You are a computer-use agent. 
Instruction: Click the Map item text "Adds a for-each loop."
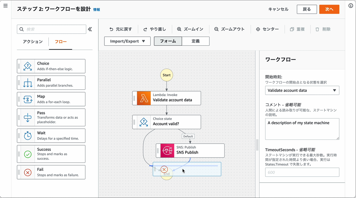pyautogui.click(x=54, y=102)
